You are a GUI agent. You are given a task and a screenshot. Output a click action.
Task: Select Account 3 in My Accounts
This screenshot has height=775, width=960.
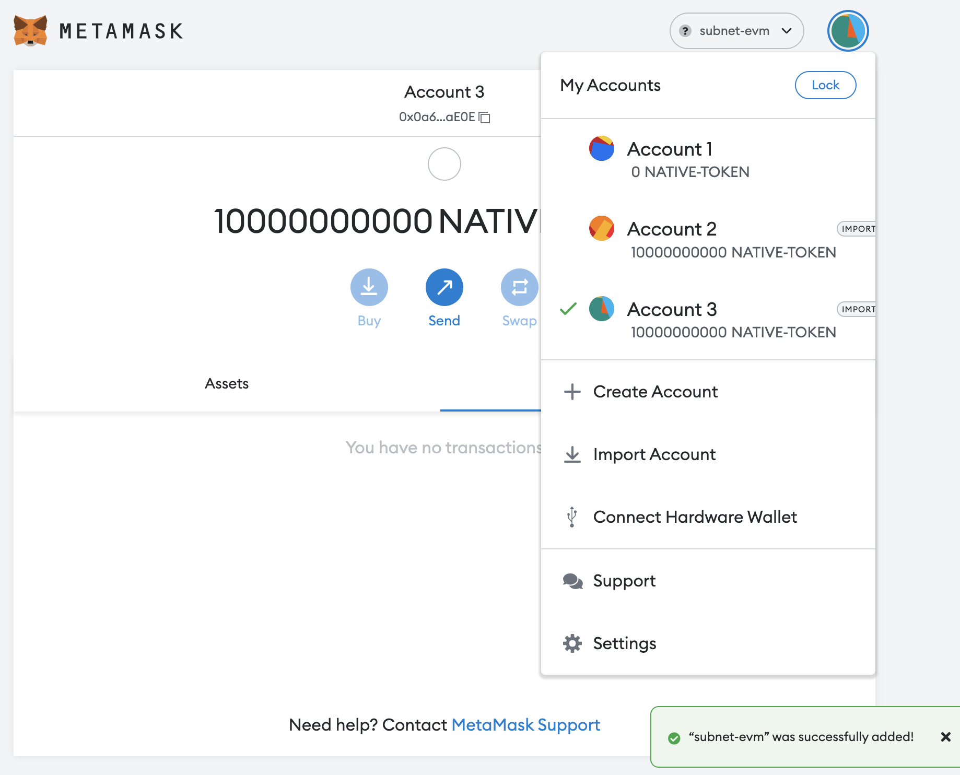point(708,320)
